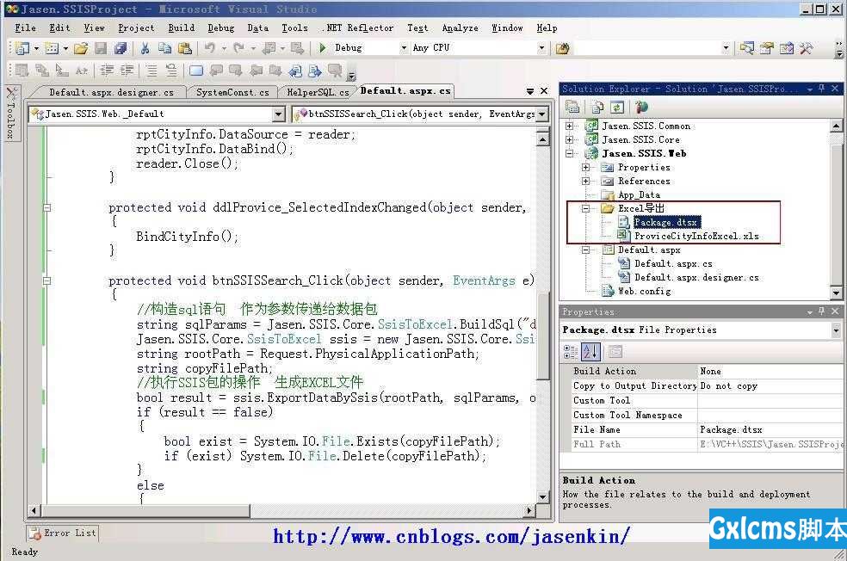The width and height of the screenshot is (847, 561).
Task: Switch to Default.aspx.designer.cs tab
Action: (x=111, y=92)
